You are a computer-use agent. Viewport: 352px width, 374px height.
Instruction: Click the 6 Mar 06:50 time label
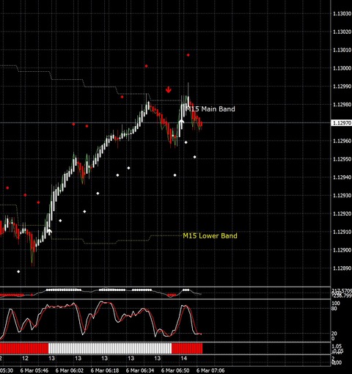175,370
